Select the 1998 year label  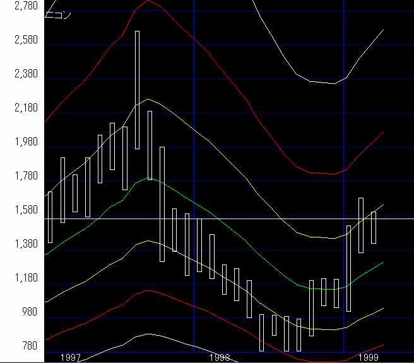point(219,358)
